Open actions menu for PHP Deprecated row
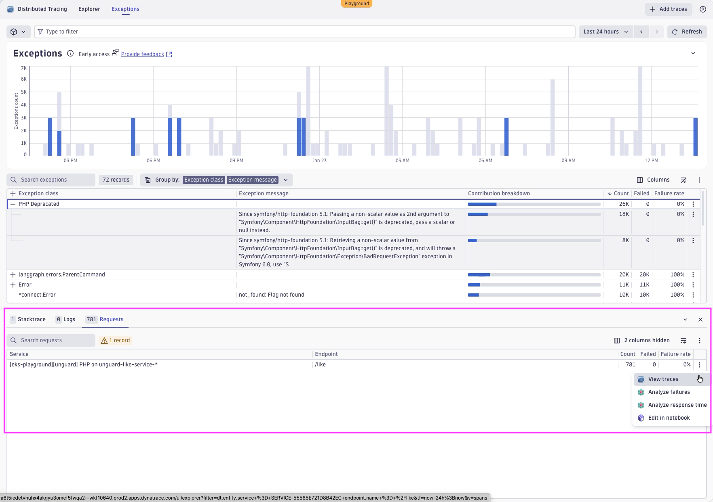This screenshot has width=713, height=502. tap(693, 204)
